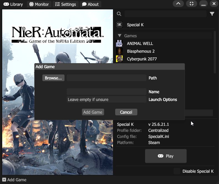Focus the Name input field
Screen dimensions: 219x184
click(x=107, y=92)
